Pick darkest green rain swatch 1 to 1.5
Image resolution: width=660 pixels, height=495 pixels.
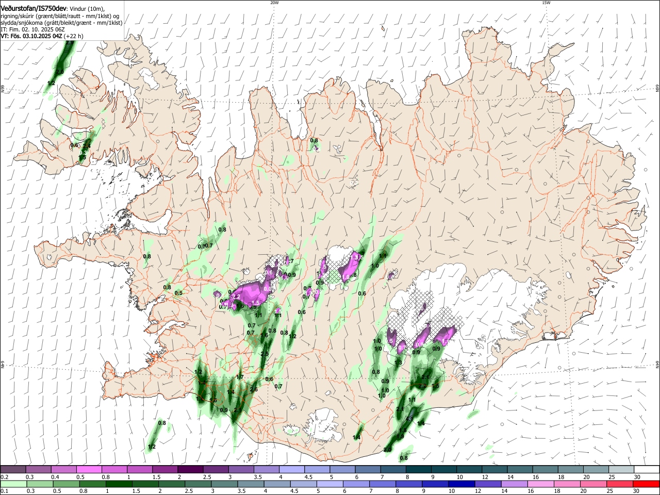pos(119,484)
